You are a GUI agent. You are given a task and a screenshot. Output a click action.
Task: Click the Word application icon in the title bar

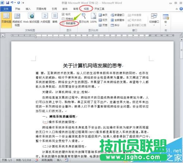[x=2, y=3]
